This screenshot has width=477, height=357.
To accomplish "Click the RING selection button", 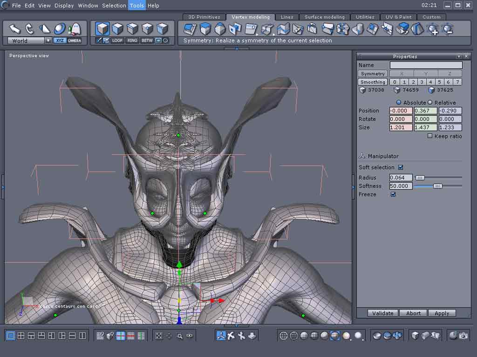I will pos(132,40).
